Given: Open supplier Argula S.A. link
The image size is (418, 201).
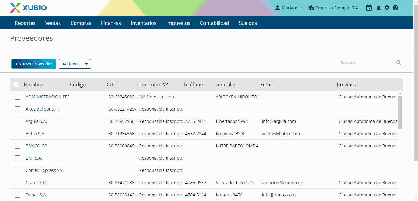Looking at the screenshot, I should click(36, 121).
